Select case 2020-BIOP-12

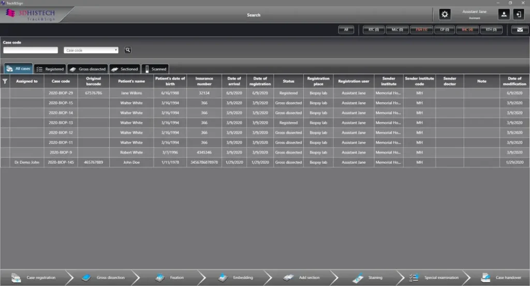(61, 133)
